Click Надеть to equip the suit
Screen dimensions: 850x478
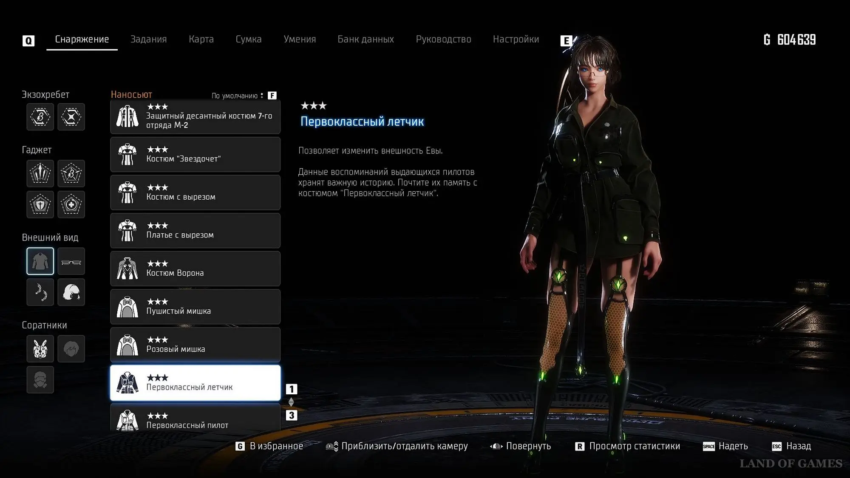tap(733, 446)
